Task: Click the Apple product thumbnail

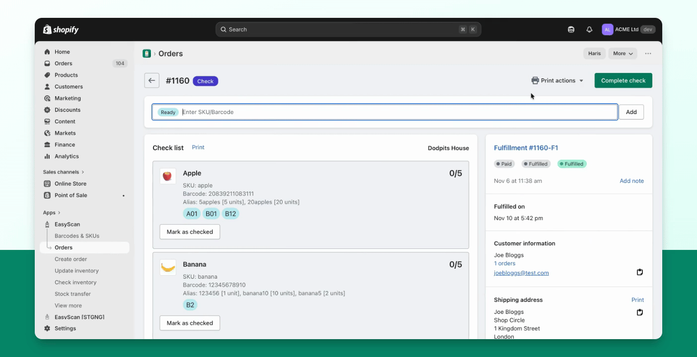Action: pos(168,176)
